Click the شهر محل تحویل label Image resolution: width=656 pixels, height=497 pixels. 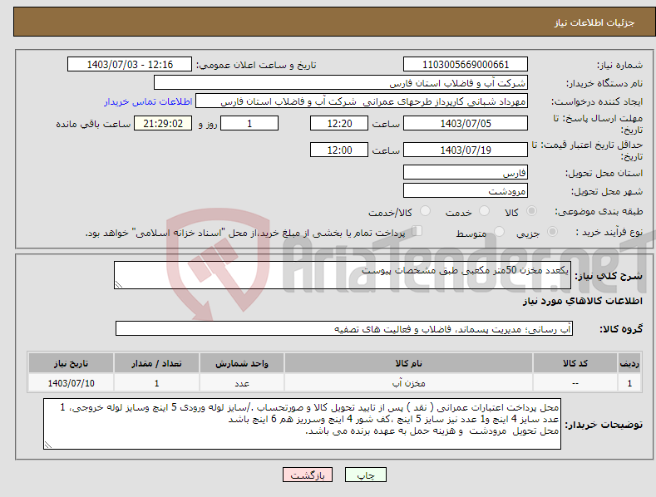point(607,191)
